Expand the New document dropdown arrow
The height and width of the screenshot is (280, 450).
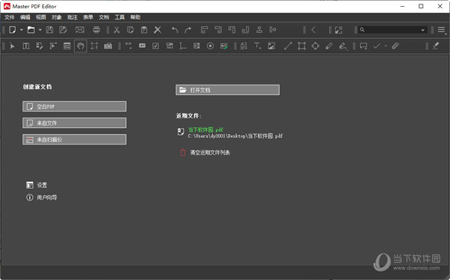(21, 30)
